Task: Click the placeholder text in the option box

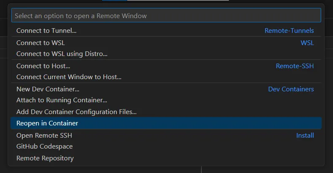Action: [x=81, y=16]
